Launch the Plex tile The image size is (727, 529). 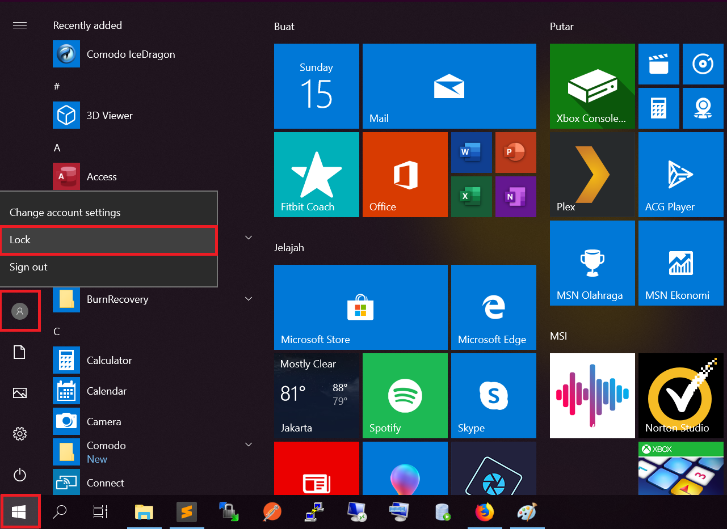[592, 175]
